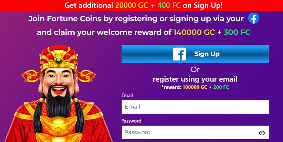Click the white Facebook logo on Sign Up button
The height and width of the screenshot is (142, 283).
coord(179,54)
